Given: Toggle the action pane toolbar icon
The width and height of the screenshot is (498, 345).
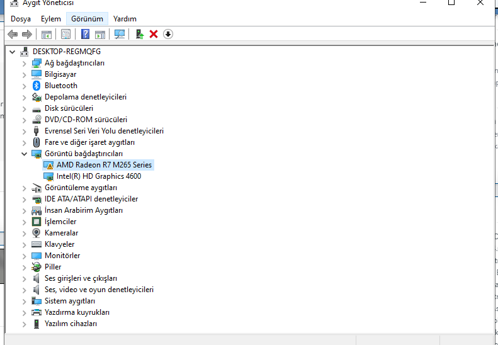Looking at the screenshot, I should [x=100, y=34].
